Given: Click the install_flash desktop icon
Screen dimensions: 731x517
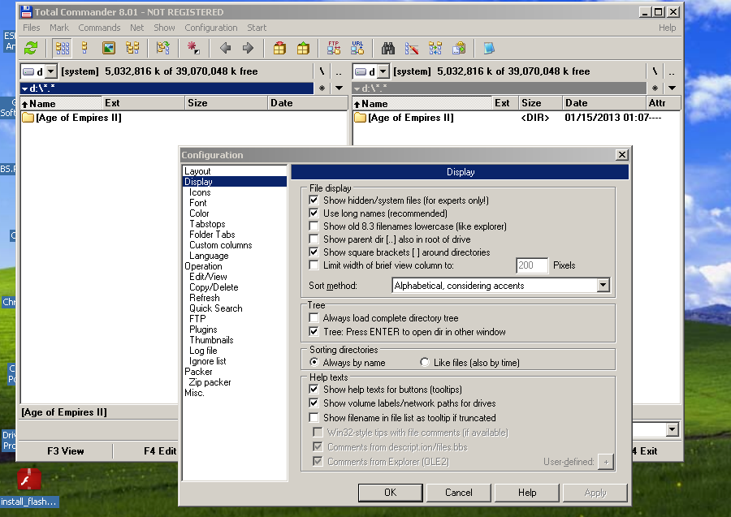Looking at the screenshot, I should tap(30, 480).
